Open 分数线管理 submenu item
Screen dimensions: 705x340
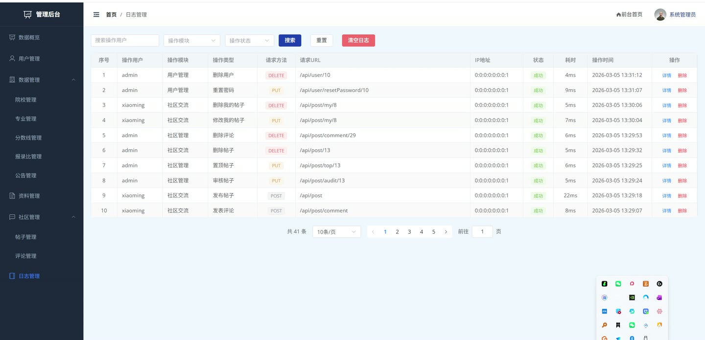point(42,138)
